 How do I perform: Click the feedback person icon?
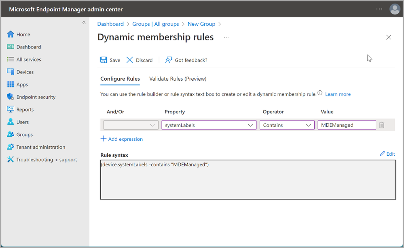(x=169, y=60)
